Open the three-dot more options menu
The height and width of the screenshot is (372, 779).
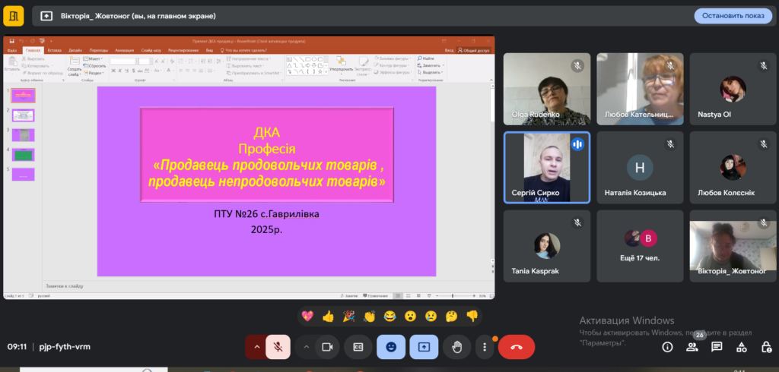click(x=485, y=347)
